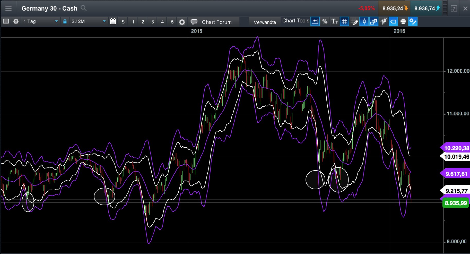The width and height of the screenshot is (470, 254).
Task: Open the list panel icon at far left
Action: click(6, 21)
